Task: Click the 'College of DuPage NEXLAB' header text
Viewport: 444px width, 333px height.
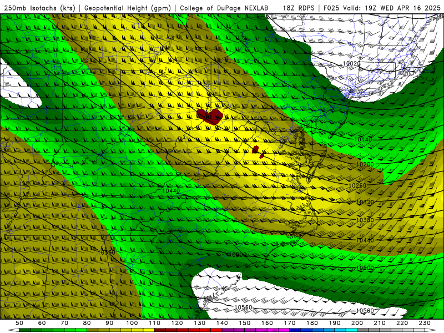Action: click(224, 8)
